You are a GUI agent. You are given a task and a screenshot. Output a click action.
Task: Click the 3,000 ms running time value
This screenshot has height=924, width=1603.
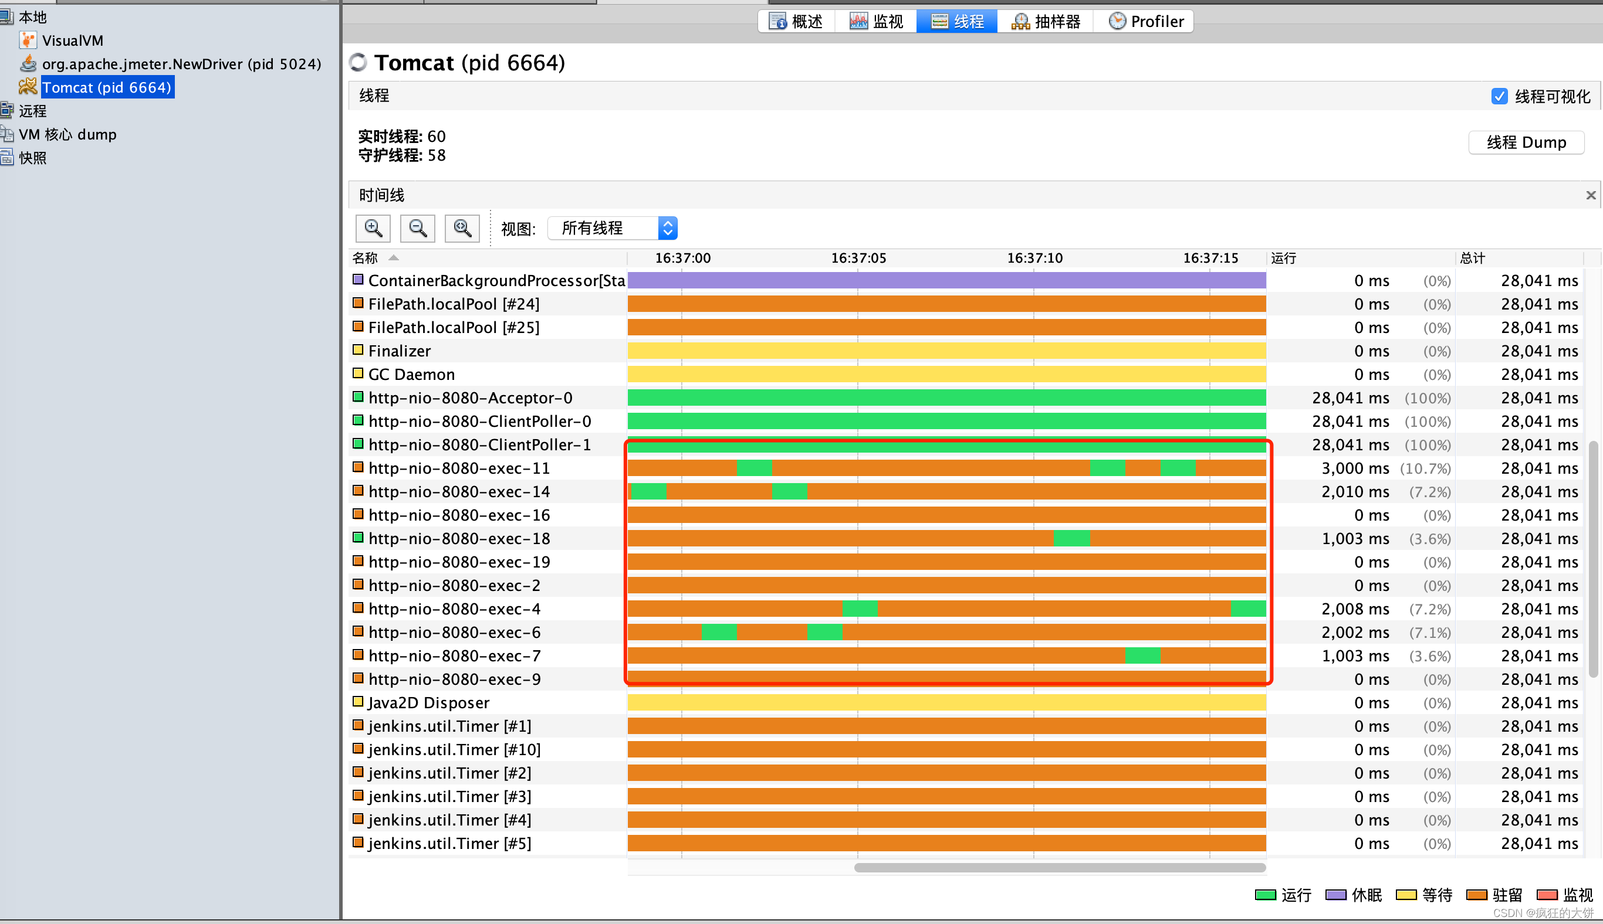pyautogui.click(x=1355, y=468)
